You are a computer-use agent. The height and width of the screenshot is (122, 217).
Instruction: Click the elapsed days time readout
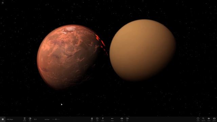10,119
